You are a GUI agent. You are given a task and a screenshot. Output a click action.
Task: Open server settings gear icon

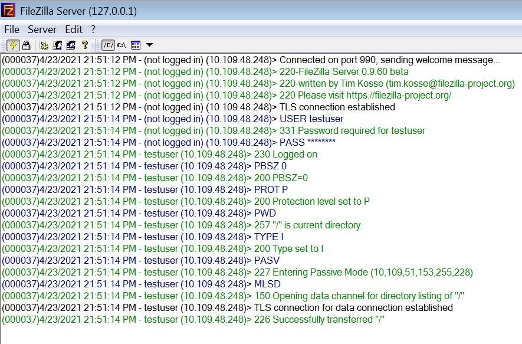[x=44, y=45]
